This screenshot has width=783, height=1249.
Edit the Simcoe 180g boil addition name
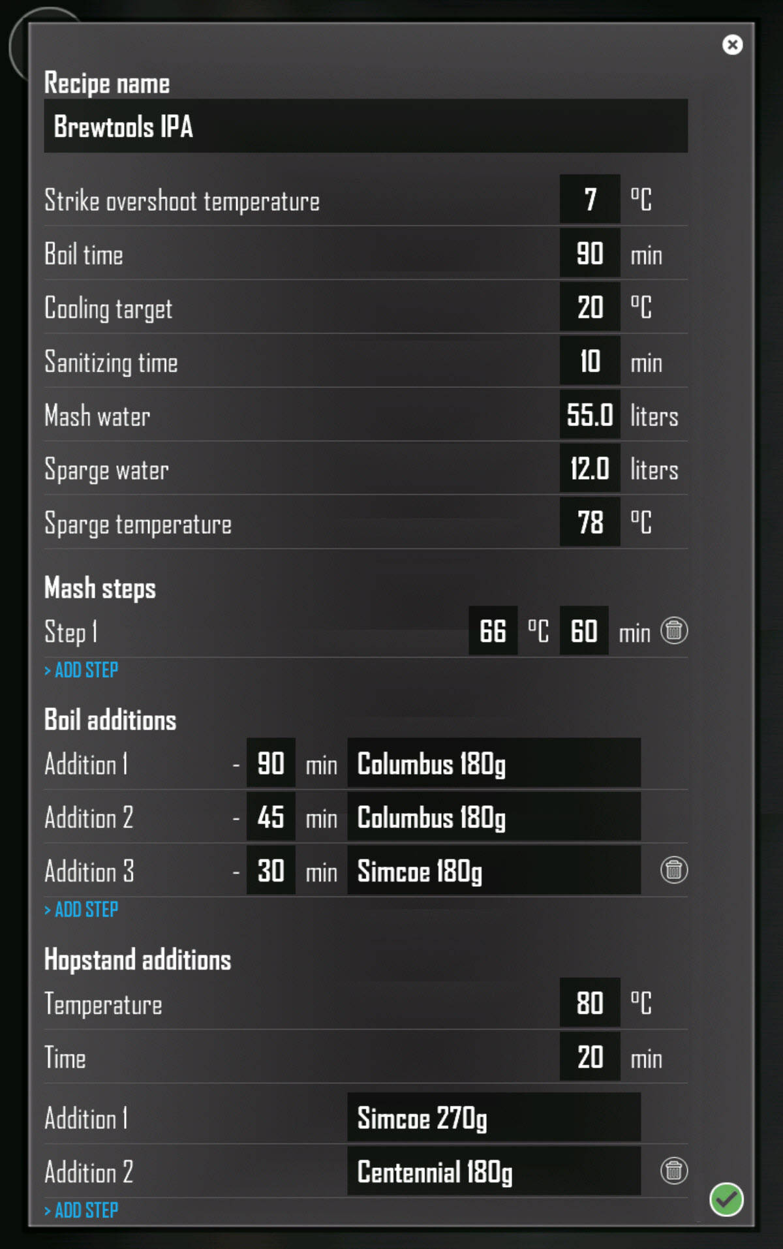pyautogui.click(x=494, y=871)
